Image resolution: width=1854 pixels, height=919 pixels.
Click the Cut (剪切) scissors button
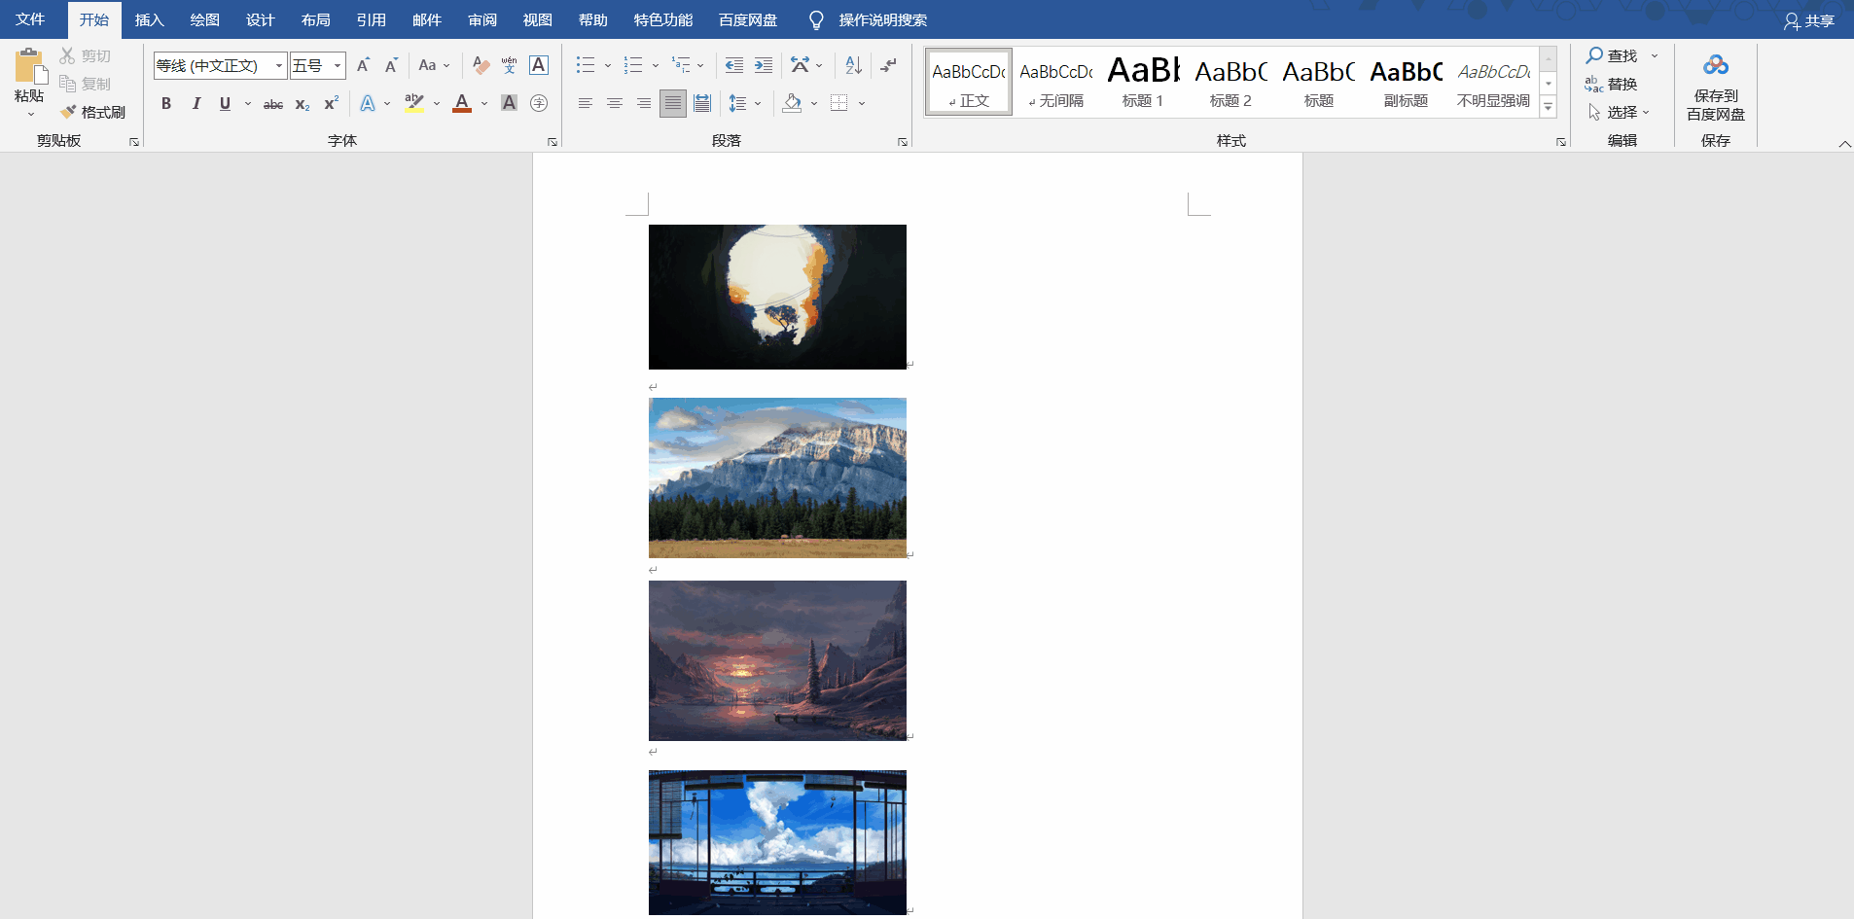click(x=86, y=55)
